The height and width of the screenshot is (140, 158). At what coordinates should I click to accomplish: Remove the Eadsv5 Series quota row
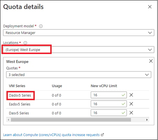131,104
